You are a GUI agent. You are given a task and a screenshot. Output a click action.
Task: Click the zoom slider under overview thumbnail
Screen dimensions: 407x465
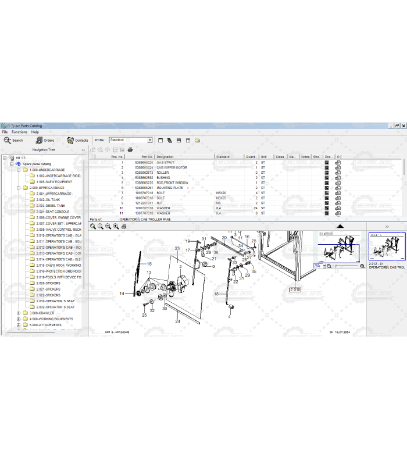pyautogui.click(x=345, y=266)
